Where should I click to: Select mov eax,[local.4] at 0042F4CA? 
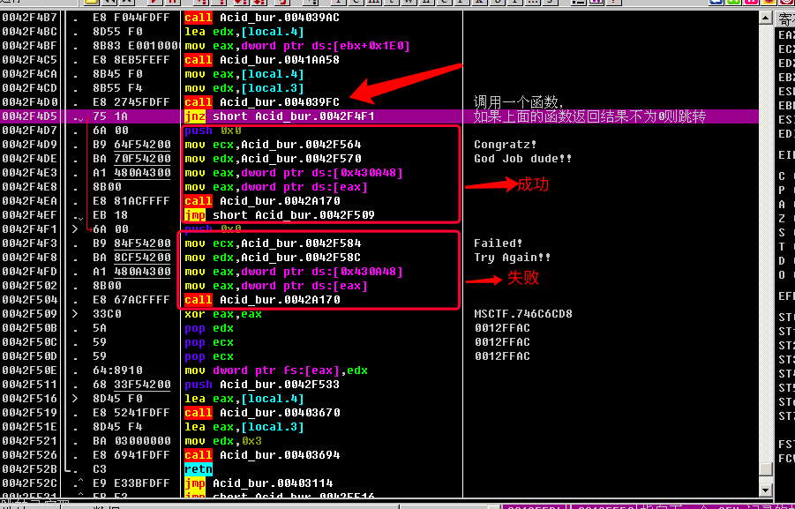(x=244, y=74)
